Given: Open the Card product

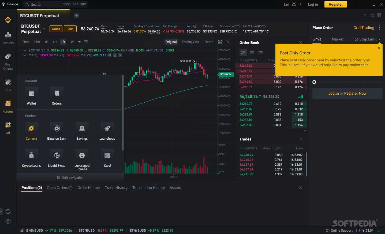Looking at the screenshot, I should [107, 158].
